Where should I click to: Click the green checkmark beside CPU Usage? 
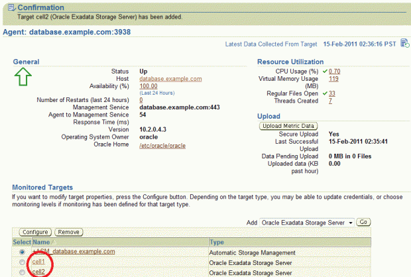point(325,71)
